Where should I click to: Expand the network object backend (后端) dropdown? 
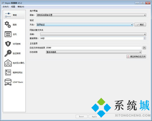point(93,34)
